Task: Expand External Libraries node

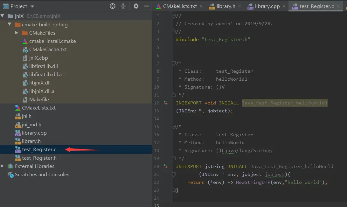Action: (x=2, y=166)
